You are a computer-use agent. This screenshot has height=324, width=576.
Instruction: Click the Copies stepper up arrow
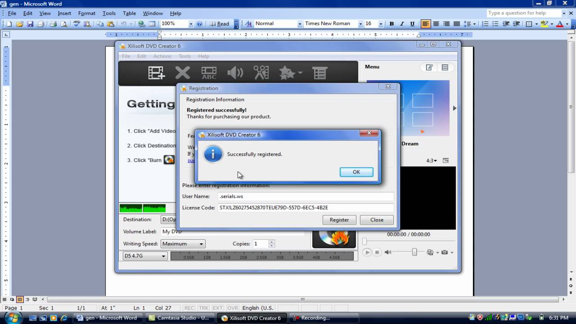271,242
